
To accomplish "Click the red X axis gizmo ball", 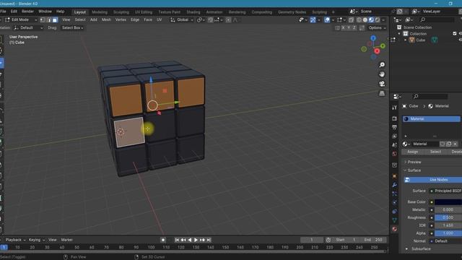I will tap(377, 51).
